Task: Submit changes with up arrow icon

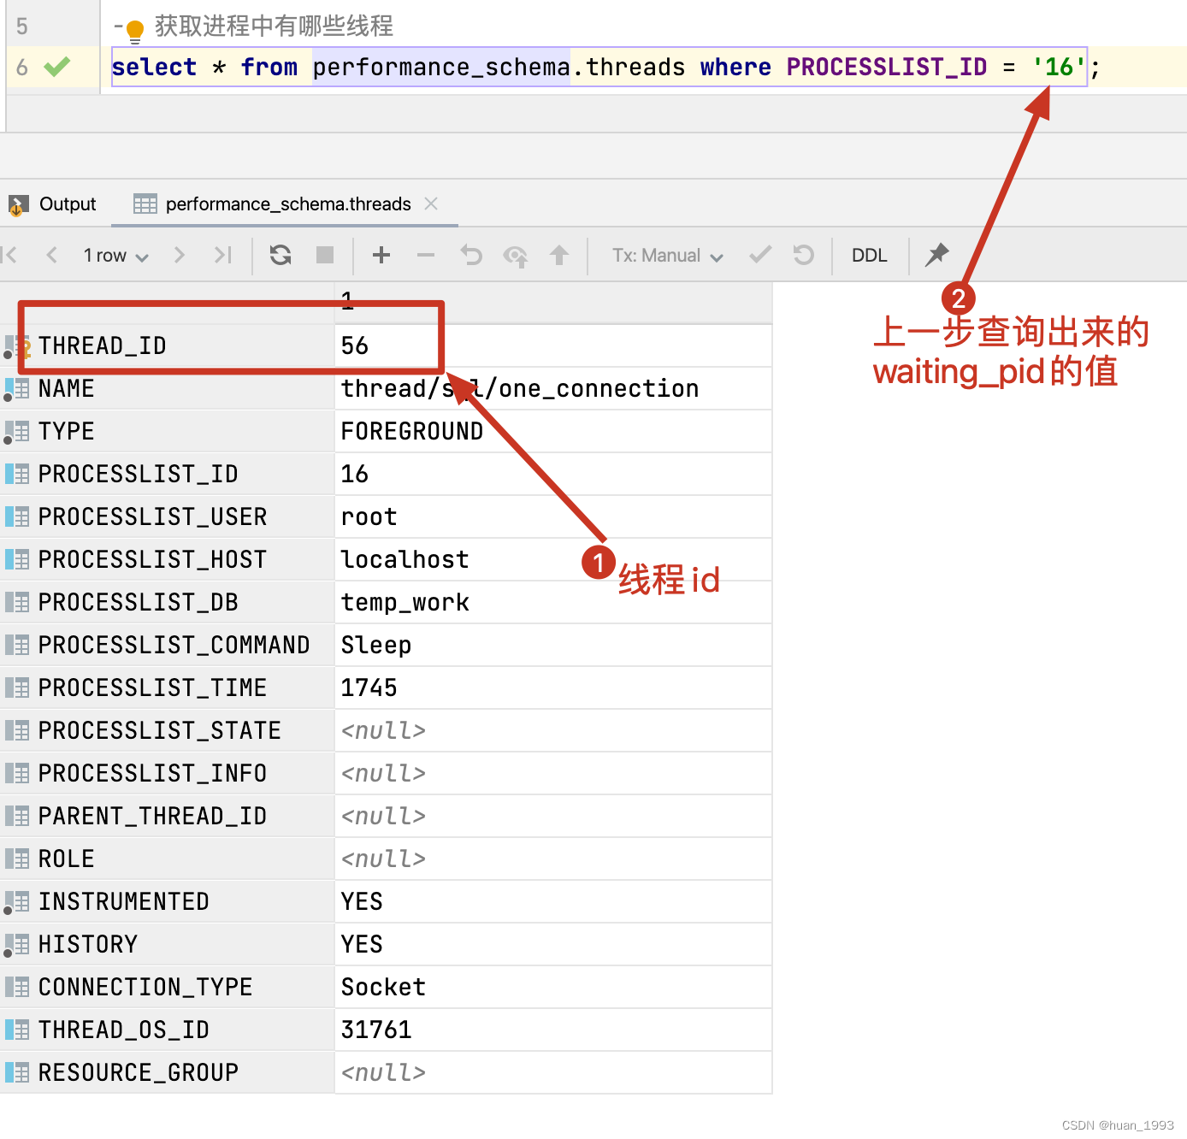Action: click(x=559, y=255)
